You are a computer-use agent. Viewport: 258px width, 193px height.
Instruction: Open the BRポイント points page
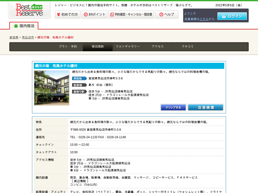pos(94,15)
